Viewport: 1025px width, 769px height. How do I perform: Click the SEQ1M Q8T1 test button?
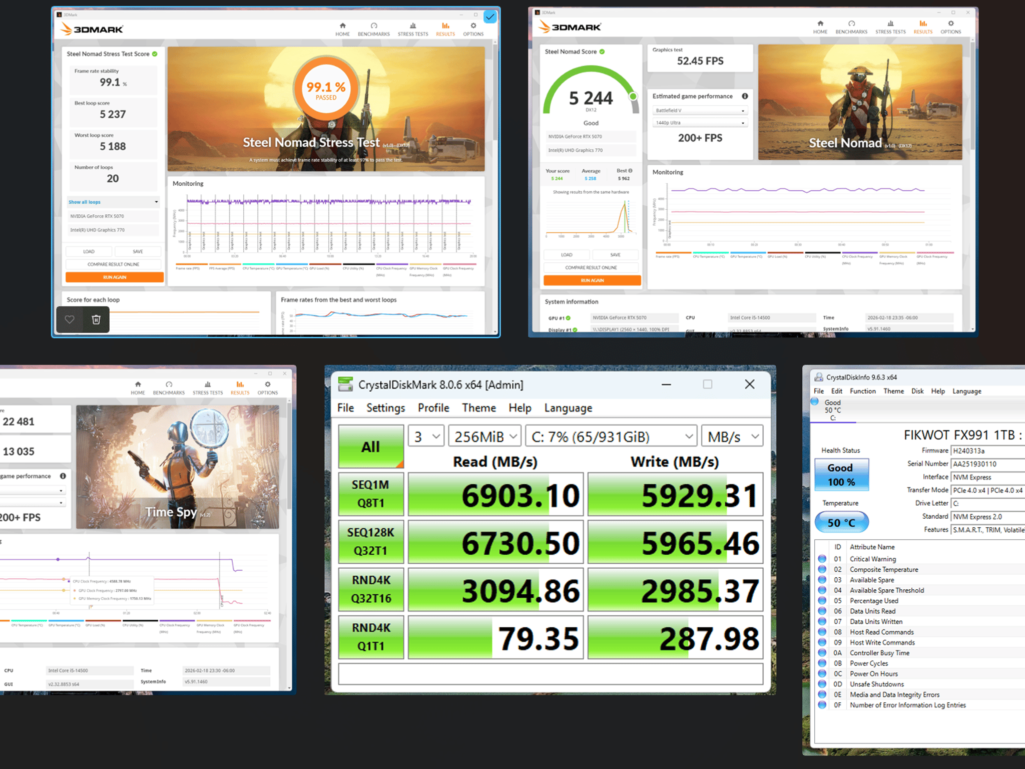click(371, 494)
